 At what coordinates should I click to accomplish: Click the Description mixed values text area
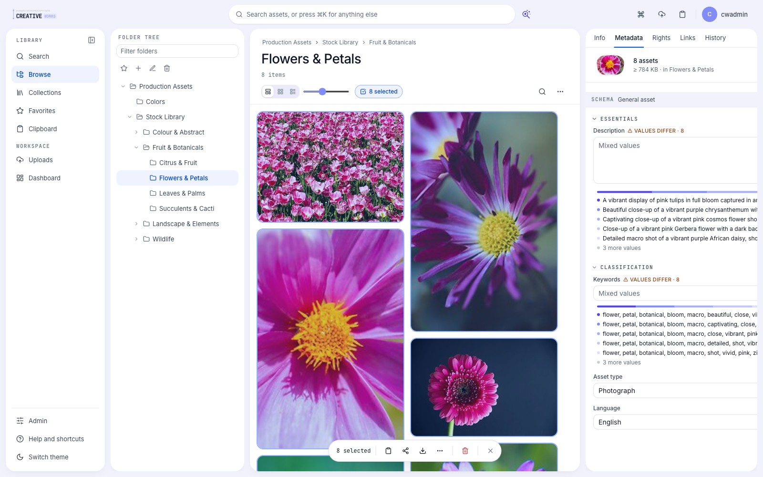(675, 160)
